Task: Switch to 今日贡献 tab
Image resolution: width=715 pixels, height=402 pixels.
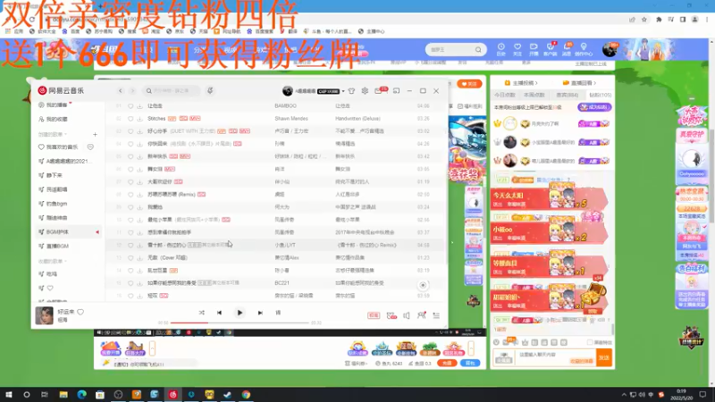Action: click(x=504, y=95)
